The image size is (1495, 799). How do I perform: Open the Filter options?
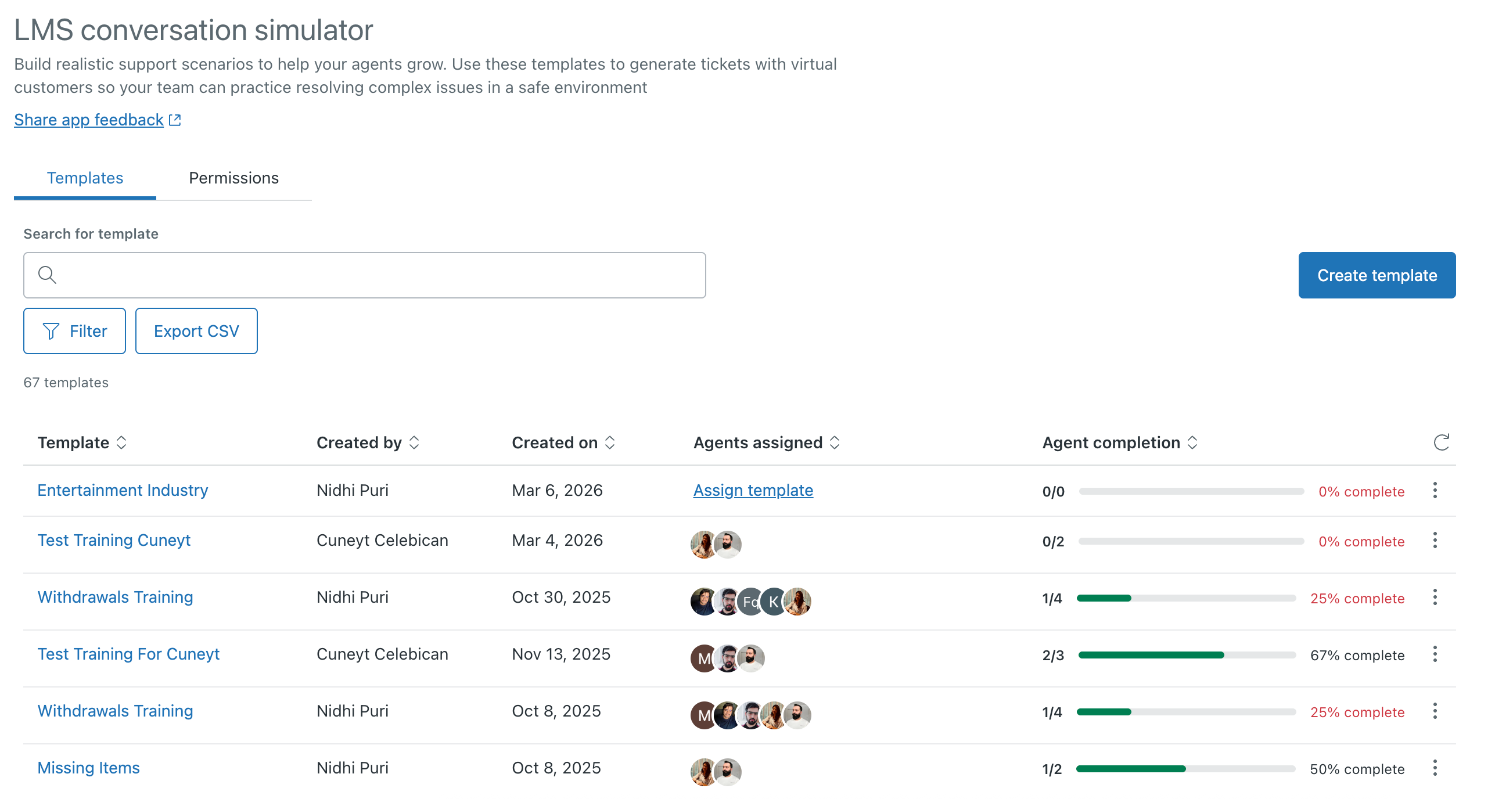pyautogui.click(x=74, y=331)
